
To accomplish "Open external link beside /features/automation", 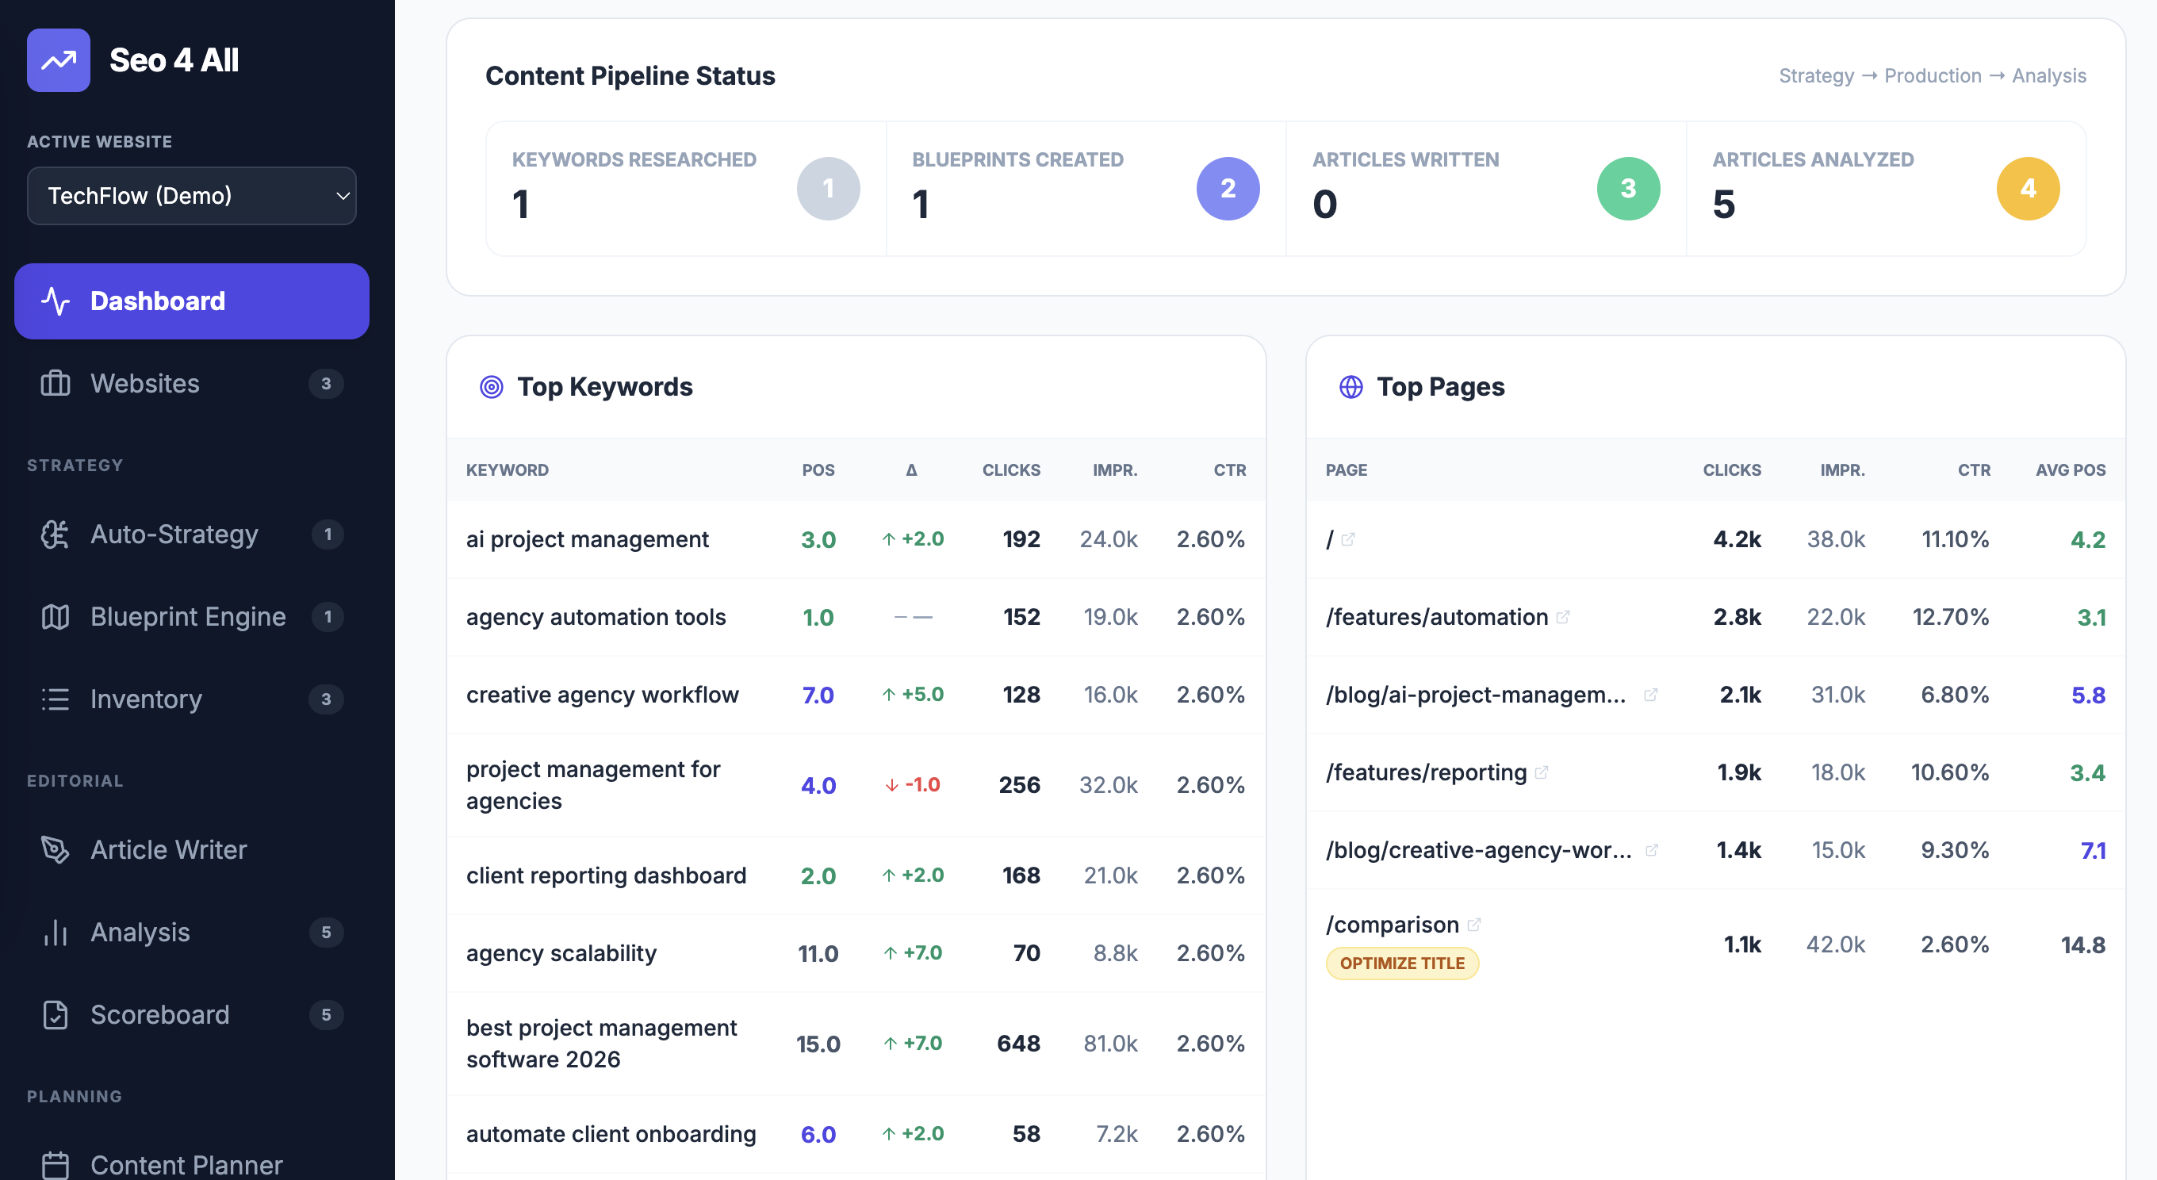I will pyautogui.click(x=1563, y=615).
